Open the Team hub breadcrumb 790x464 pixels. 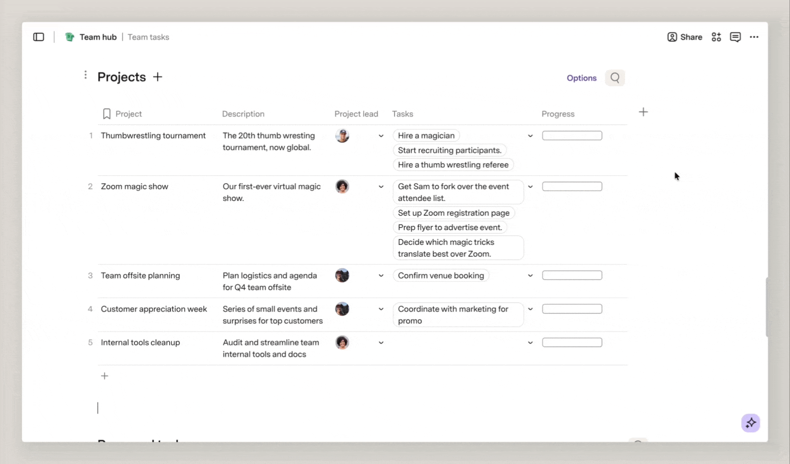[x=98, y=37]
